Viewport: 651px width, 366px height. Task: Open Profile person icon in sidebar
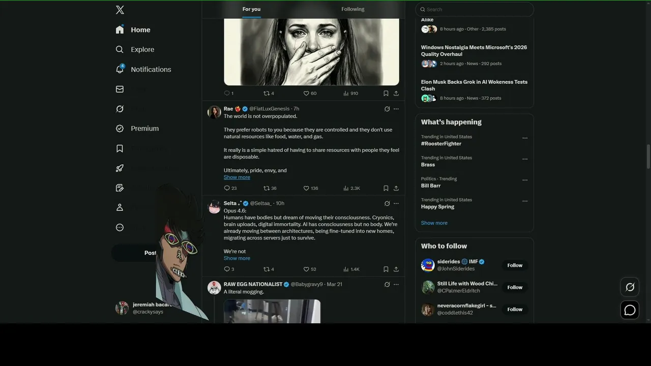(120, 207)
